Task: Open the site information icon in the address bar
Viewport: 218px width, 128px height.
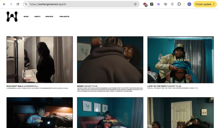Action: [x=26, y=4]
